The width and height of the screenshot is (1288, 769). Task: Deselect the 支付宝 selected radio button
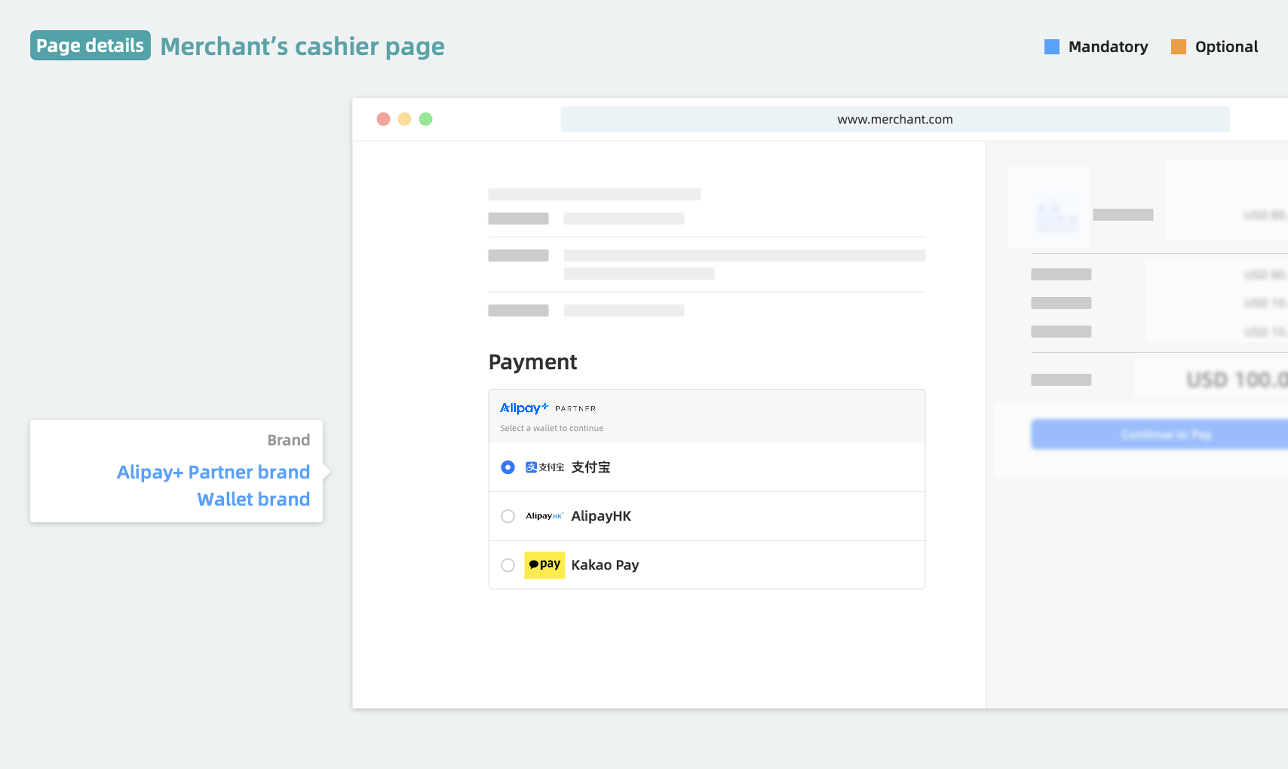(507, 467)
